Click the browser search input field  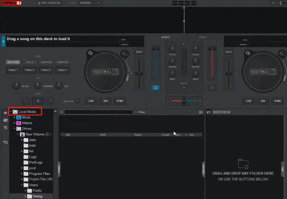98,112
